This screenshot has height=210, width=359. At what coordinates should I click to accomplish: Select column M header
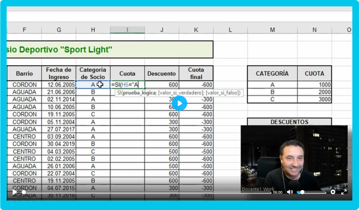[x=272, y=30]
